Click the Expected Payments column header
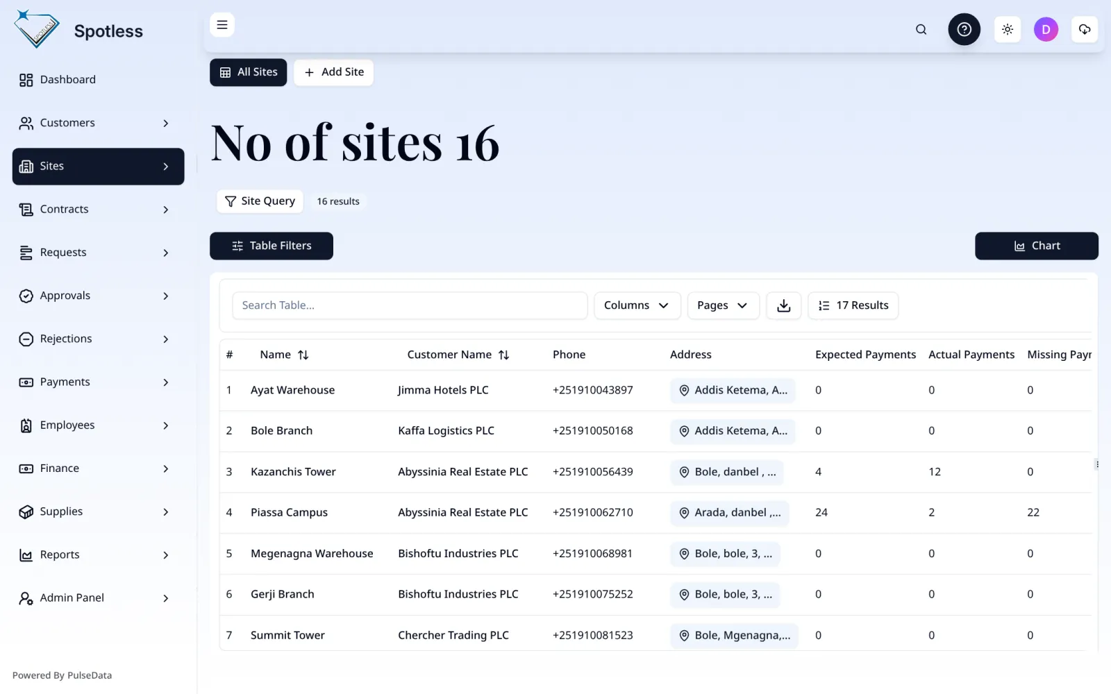 pyautogui.click(x=865, y=355)
